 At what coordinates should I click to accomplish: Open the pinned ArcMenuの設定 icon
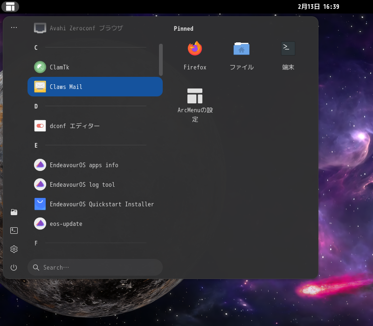(195, 96)
